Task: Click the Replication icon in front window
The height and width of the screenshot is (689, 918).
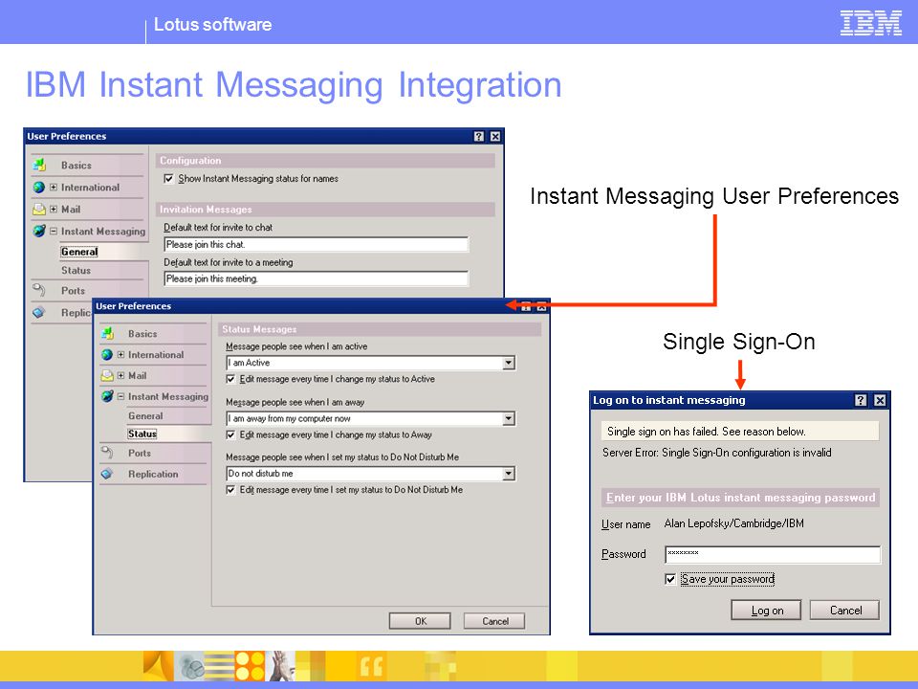Action: tap(107, 474)
